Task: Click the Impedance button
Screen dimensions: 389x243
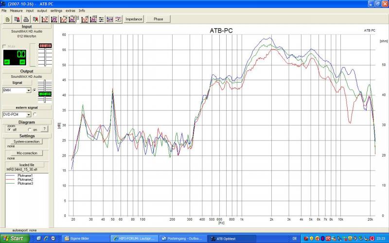Action: coord(134,19)
